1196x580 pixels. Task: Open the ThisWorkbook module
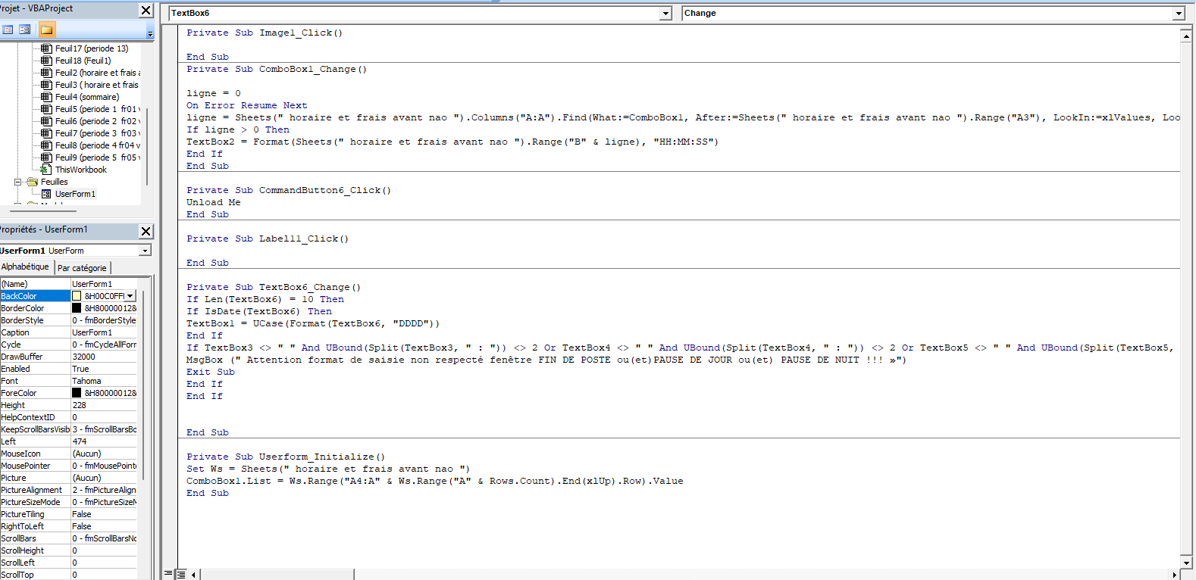[80, 170]
